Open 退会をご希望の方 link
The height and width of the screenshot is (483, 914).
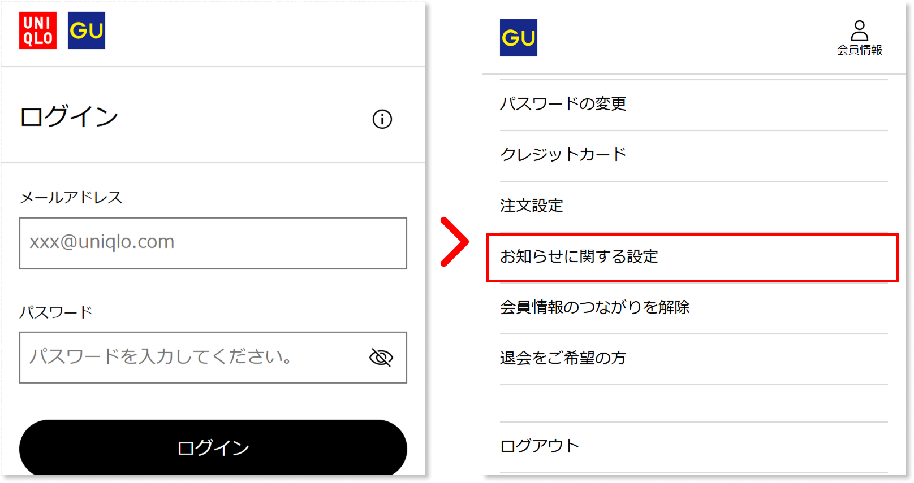coord(694,359)
